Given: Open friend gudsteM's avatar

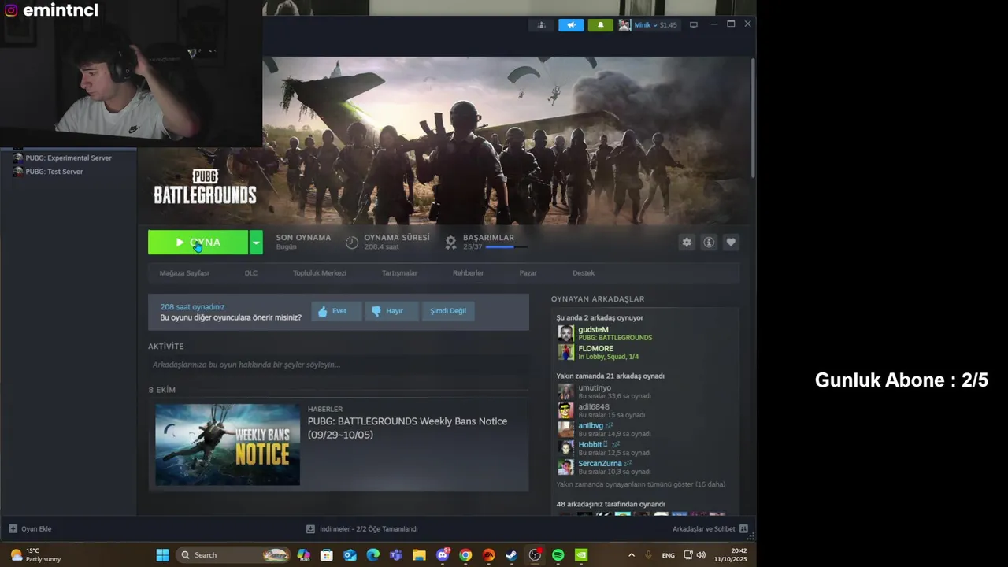Looking at the screenshot, I should pos(565,334).
